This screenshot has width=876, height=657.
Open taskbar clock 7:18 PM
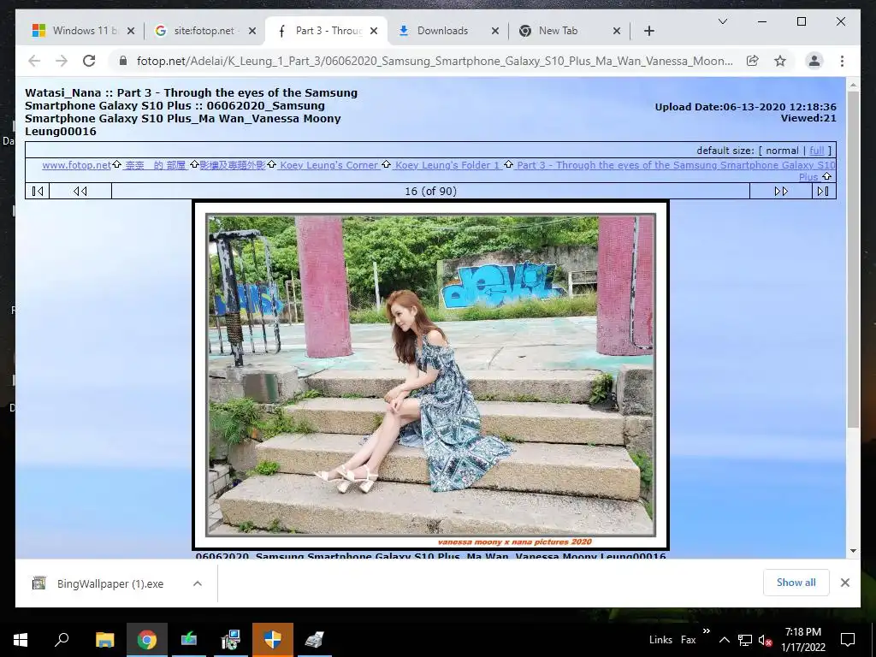pos(802,640)
